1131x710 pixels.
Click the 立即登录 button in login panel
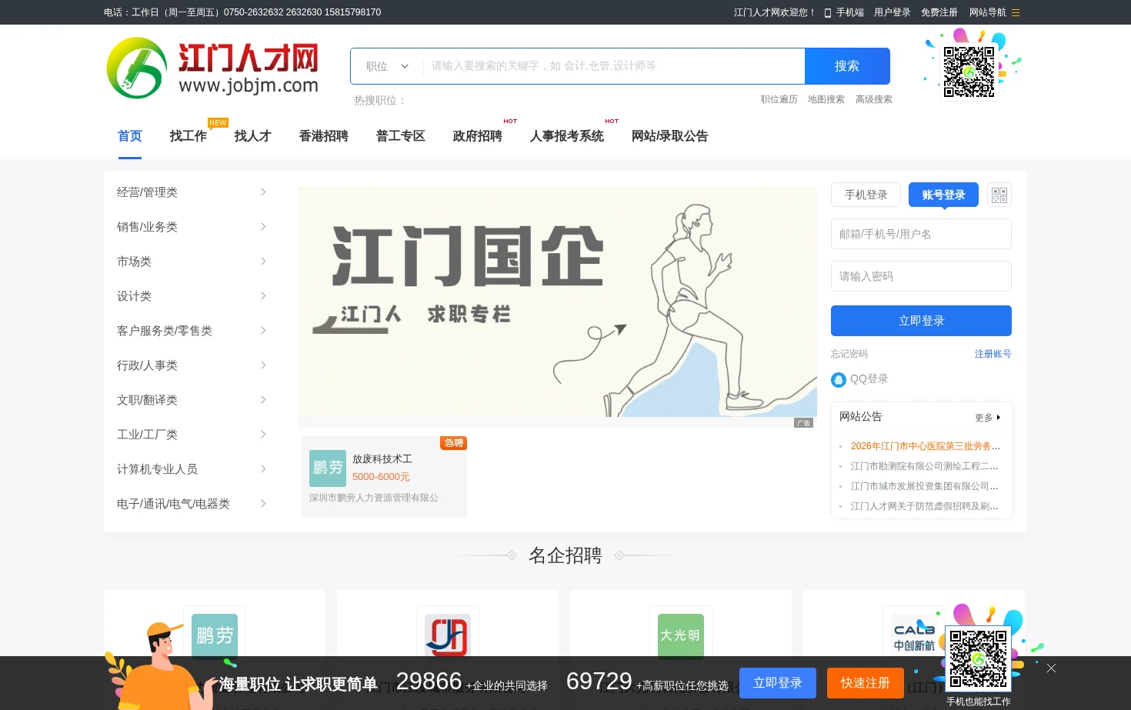921,321
